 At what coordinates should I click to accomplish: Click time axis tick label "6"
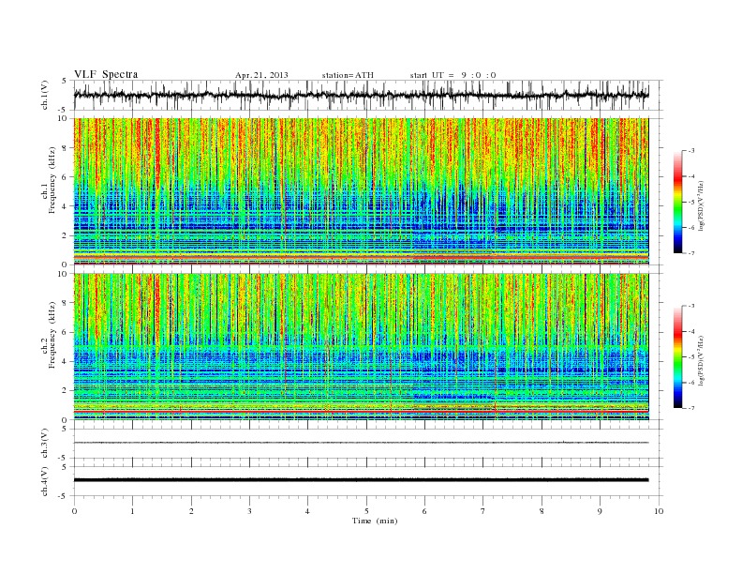424,511
